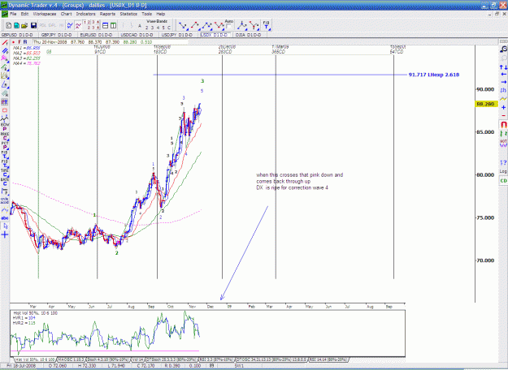Viewport: 508px width, 370px height.
Task: Click the FIB T time tool in the top toolbar
Action: point(266,25)
